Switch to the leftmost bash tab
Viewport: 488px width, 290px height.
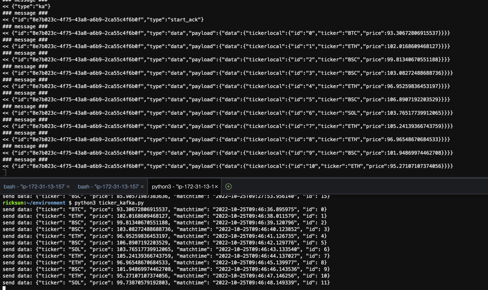click(34, 187)
